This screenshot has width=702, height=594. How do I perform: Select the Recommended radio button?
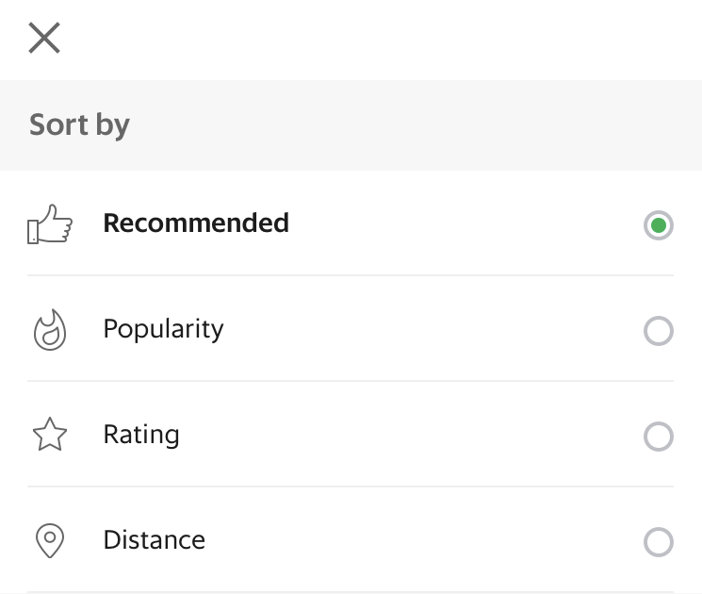pyautogui.click(x=658, y=225)
